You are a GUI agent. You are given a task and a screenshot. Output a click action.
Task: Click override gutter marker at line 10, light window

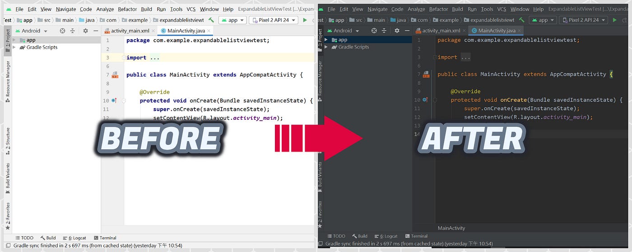(114, 100)
